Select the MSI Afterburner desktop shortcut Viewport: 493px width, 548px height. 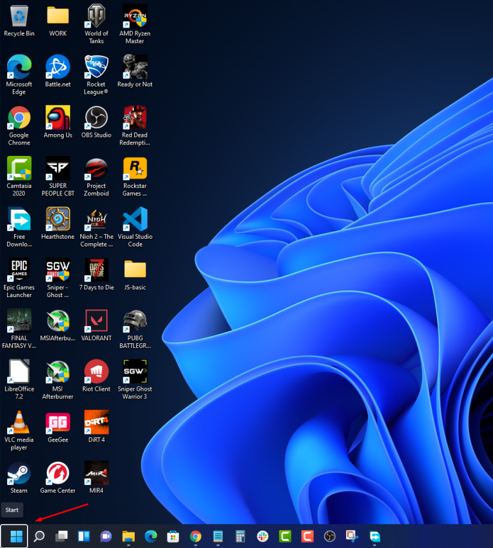click(x=58, y=379)
